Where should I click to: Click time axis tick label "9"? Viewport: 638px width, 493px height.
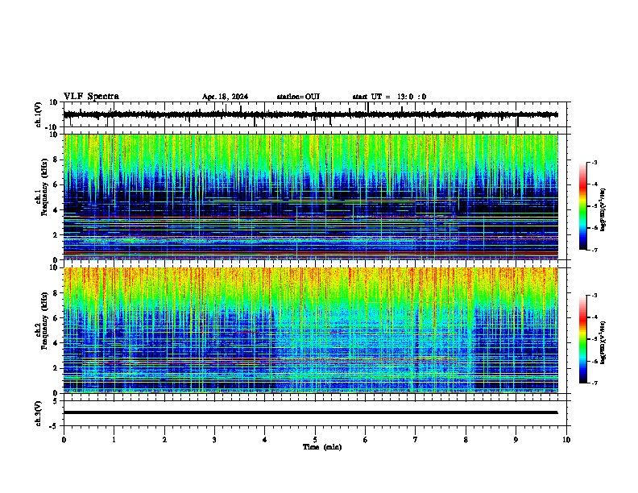pos(516,440)
